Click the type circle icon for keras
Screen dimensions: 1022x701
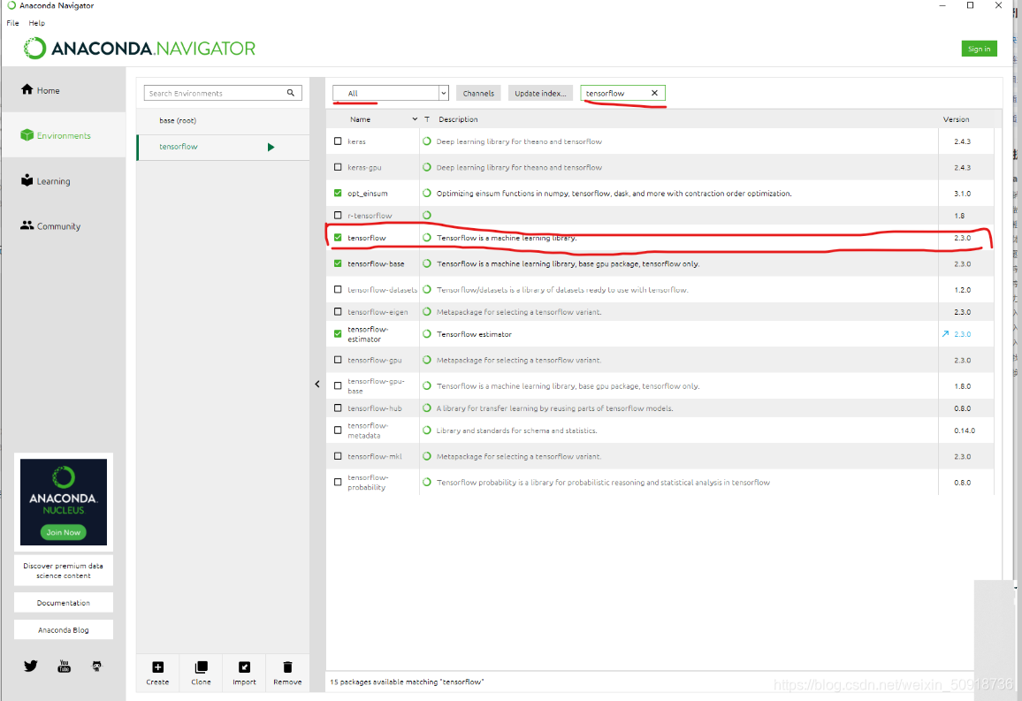427,141
